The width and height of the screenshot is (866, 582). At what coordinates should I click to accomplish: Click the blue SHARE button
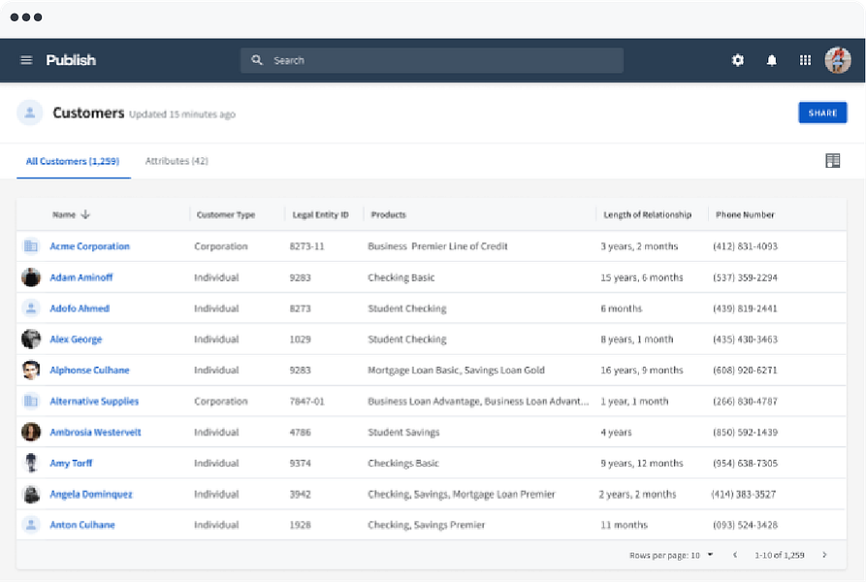click(822, 113)
